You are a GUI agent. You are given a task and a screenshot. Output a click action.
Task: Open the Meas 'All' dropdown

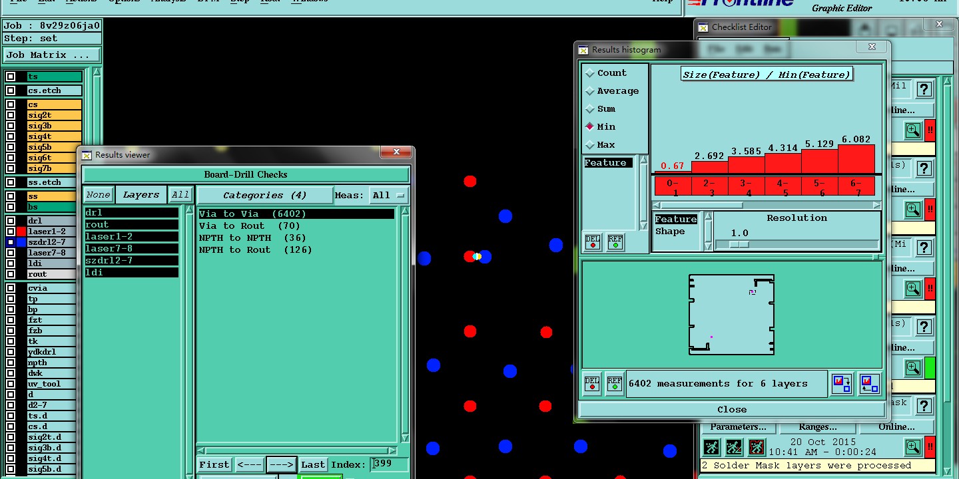[390, 196]
